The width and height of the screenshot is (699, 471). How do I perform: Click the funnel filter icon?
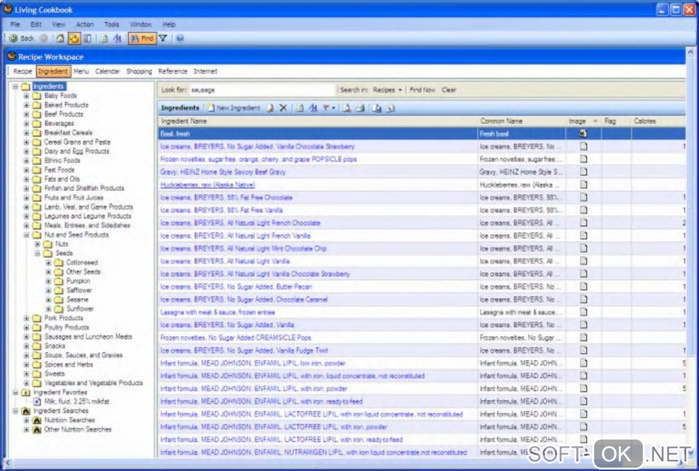(163, 38)
